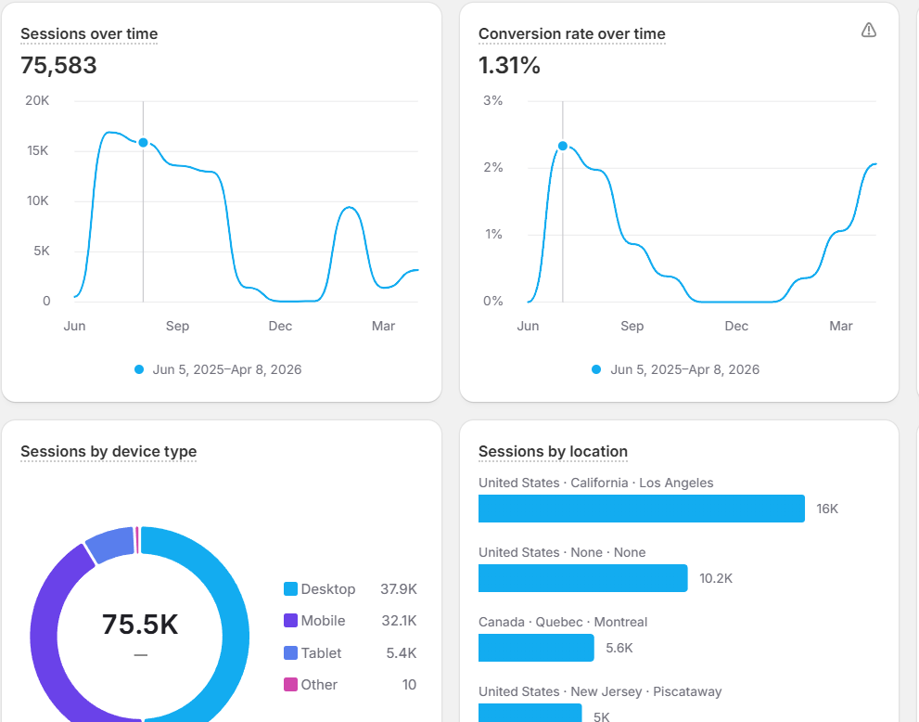This screenshot has height=722, width=919.
Task: Click the small Tablet segment of donut chart
Action: click(110, 544)
